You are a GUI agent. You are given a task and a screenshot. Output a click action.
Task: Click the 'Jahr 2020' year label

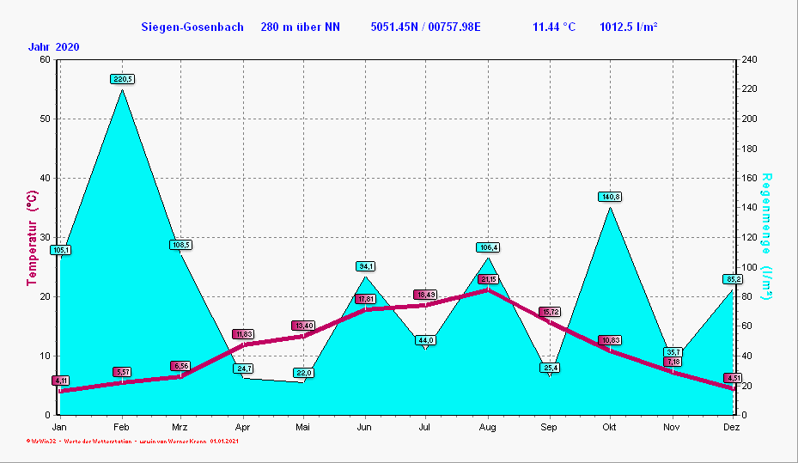point(53,47)
